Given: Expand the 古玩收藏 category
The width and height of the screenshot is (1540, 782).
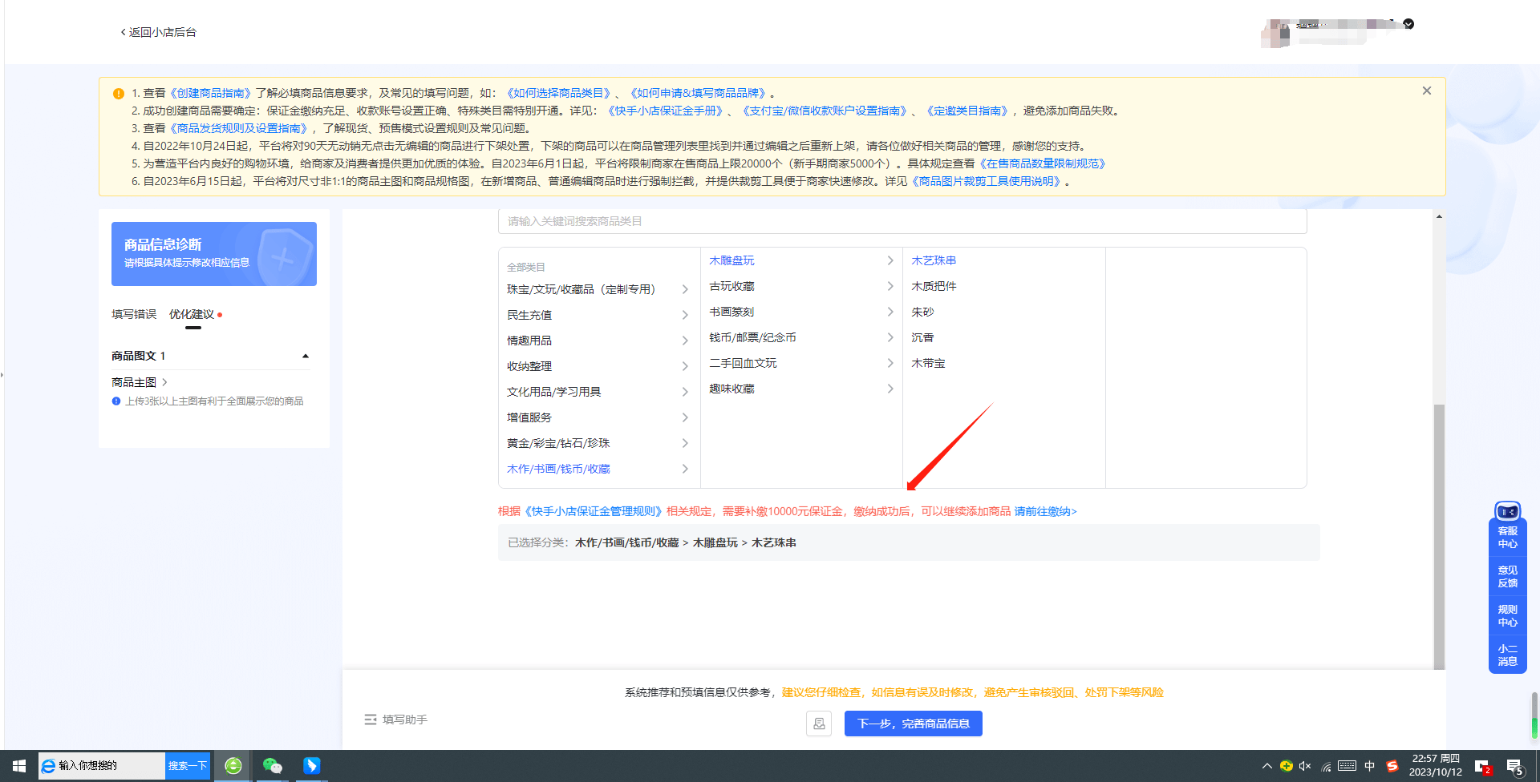Looking at the screenshot, I should tap(731, 286).
